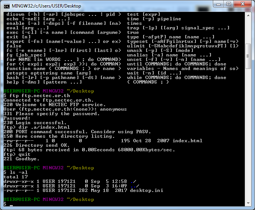Open the console system menu icon
Viewport: 255px width, 210px height.
(x=7, y=5)
